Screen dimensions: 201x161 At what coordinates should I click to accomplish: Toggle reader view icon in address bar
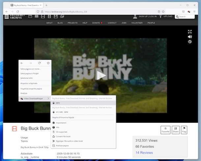(159, 12)
